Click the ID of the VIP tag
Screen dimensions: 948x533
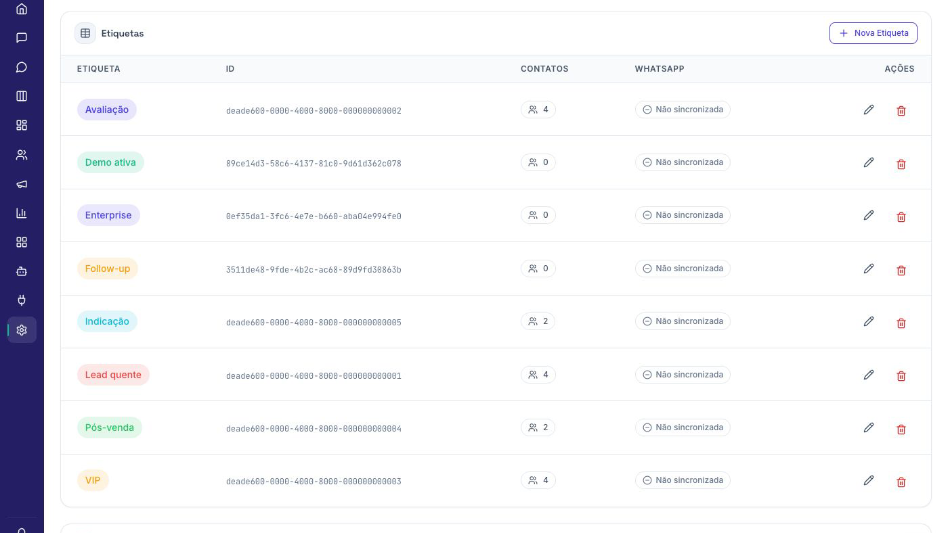(314, 482)
